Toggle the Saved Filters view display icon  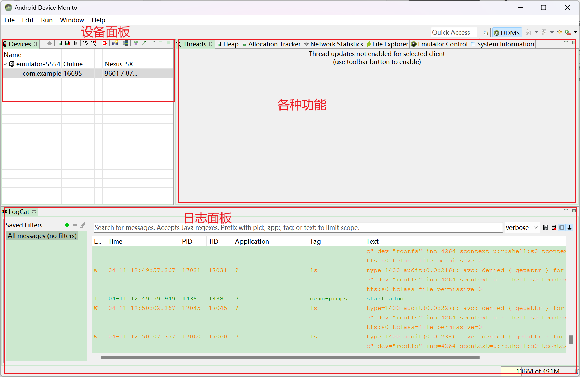pyautogui.click(x=562, y=227)
